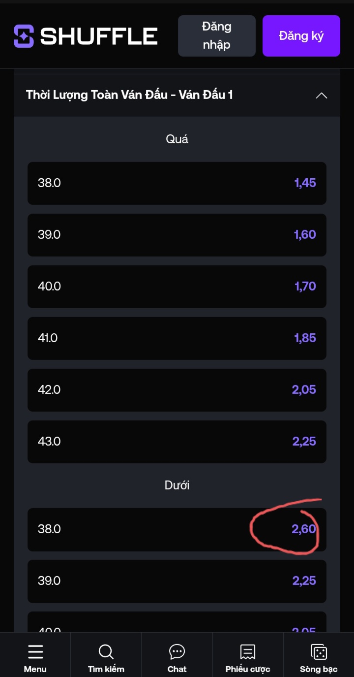Click the SHUFFLE wordmark text
The height and width of the screenshot is (677, 354).
(99, 36)
